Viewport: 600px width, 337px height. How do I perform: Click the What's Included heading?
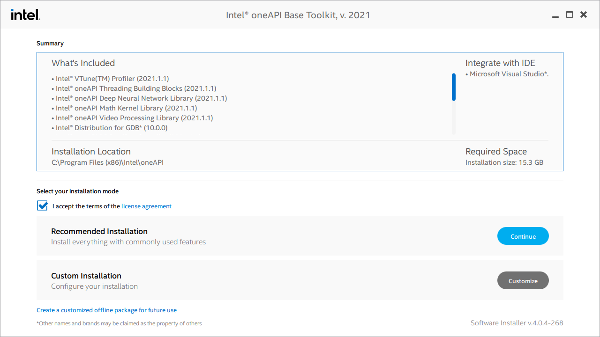tap(83, 63)
